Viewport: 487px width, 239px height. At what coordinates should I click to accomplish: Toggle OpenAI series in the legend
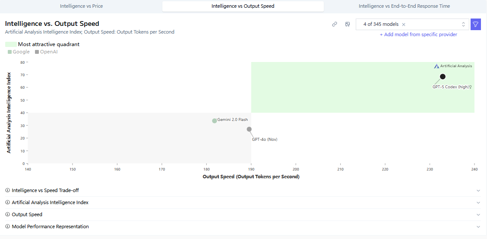(46, 52)
